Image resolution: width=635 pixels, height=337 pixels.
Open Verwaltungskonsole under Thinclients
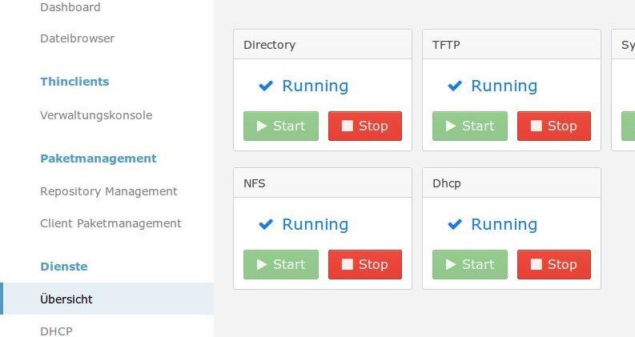click(x=96, y=115)
